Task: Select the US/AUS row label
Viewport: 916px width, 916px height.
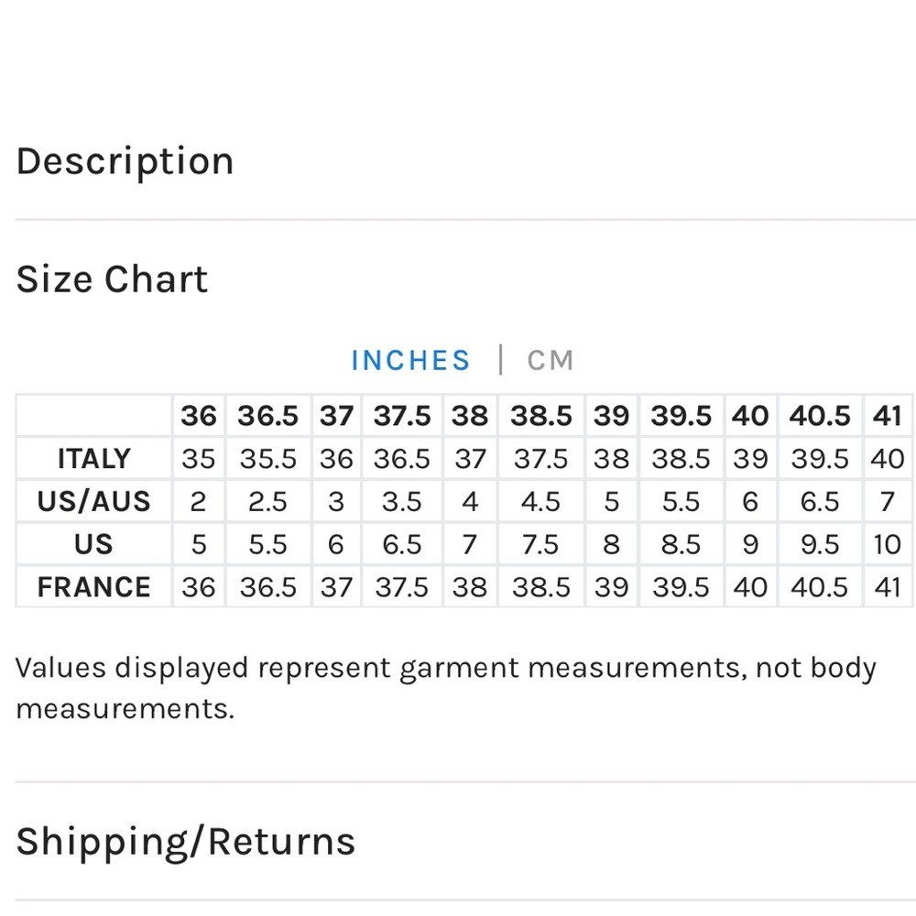Action: 94,501
